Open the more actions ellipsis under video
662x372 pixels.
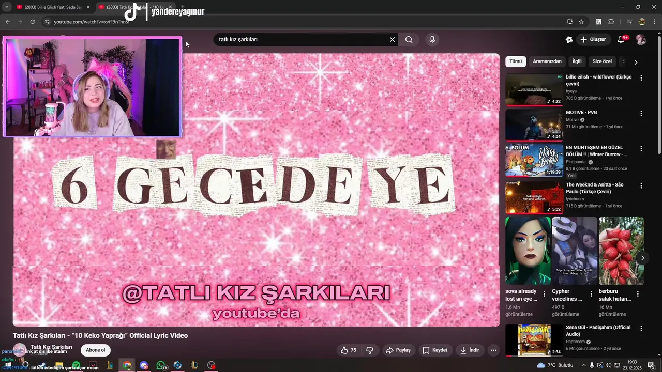493,350
